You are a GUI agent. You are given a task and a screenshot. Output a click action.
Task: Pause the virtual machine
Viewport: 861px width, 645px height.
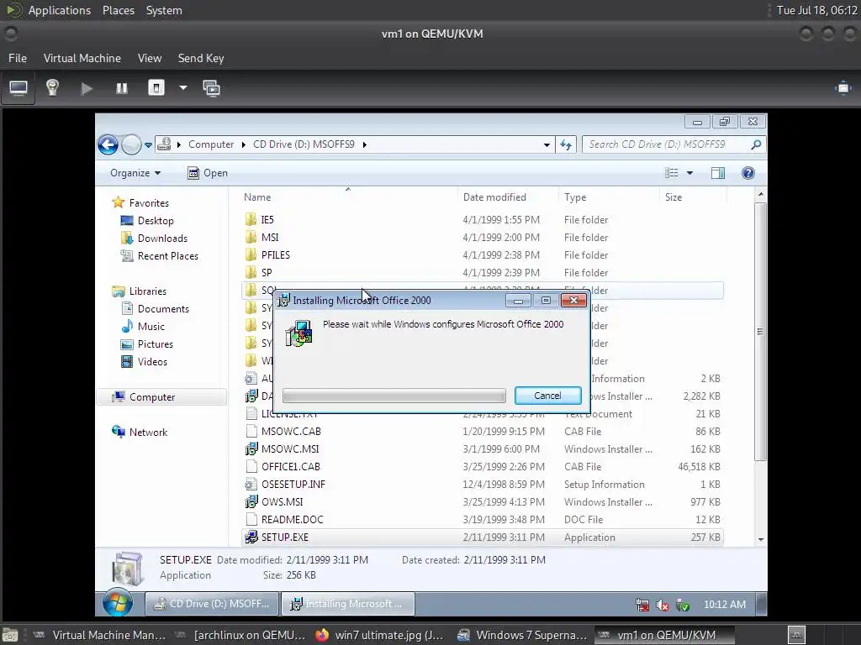[122, 88]
